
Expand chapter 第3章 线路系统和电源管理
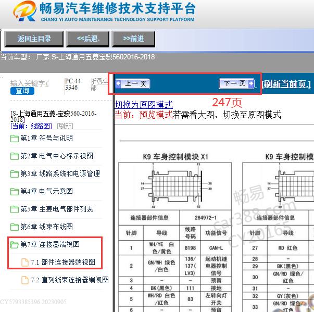click(x=60, y=173)
